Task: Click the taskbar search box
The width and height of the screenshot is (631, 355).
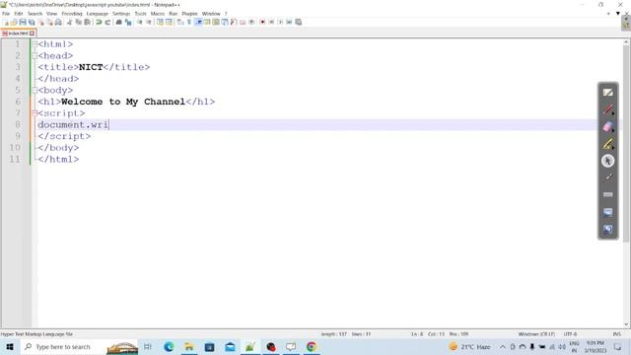Action: [79, 346]
